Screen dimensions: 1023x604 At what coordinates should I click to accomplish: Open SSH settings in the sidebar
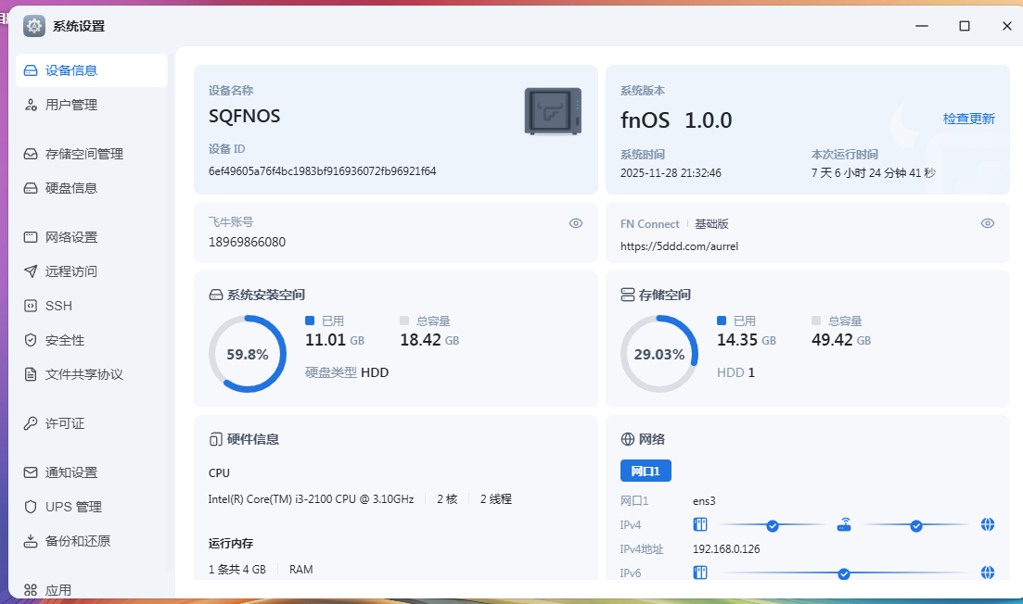click(x=58, y=306)
